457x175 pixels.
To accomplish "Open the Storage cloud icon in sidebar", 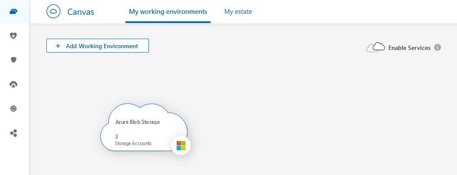I will coord(14,12).
